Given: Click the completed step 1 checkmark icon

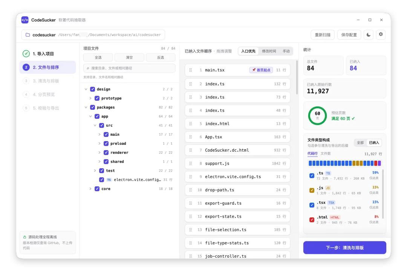Looking at the screenshot, I should point(26,54).
